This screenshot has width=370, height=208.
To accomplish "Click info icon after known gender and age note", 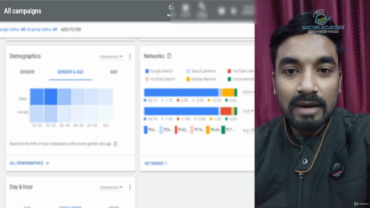I will point(116,144).
